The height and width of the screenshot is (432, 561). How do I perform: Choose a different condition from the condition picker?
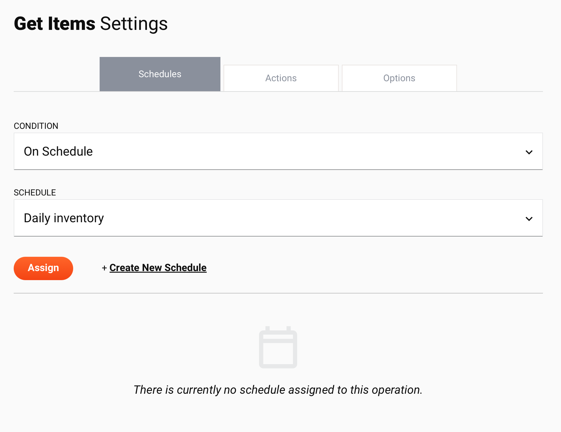coord(278,152)
